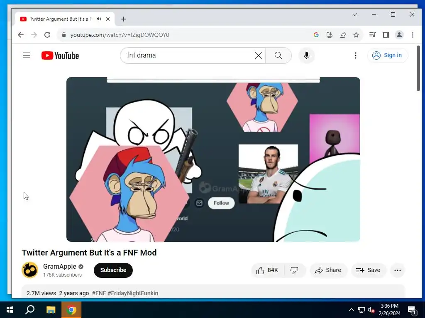Go to the YouTube home logo
Viewport: 425px width, 318px height.
tap(60, 55)
